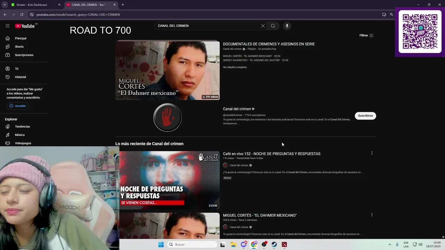The image size is (445, 250).
Task: Open the Miguel Cortés playlist thumbnail
Action: coord(168,70)
